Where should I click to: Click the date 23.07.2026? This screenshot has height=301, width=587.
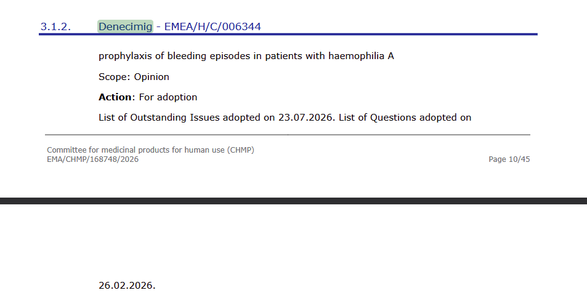tap(305, 118)
